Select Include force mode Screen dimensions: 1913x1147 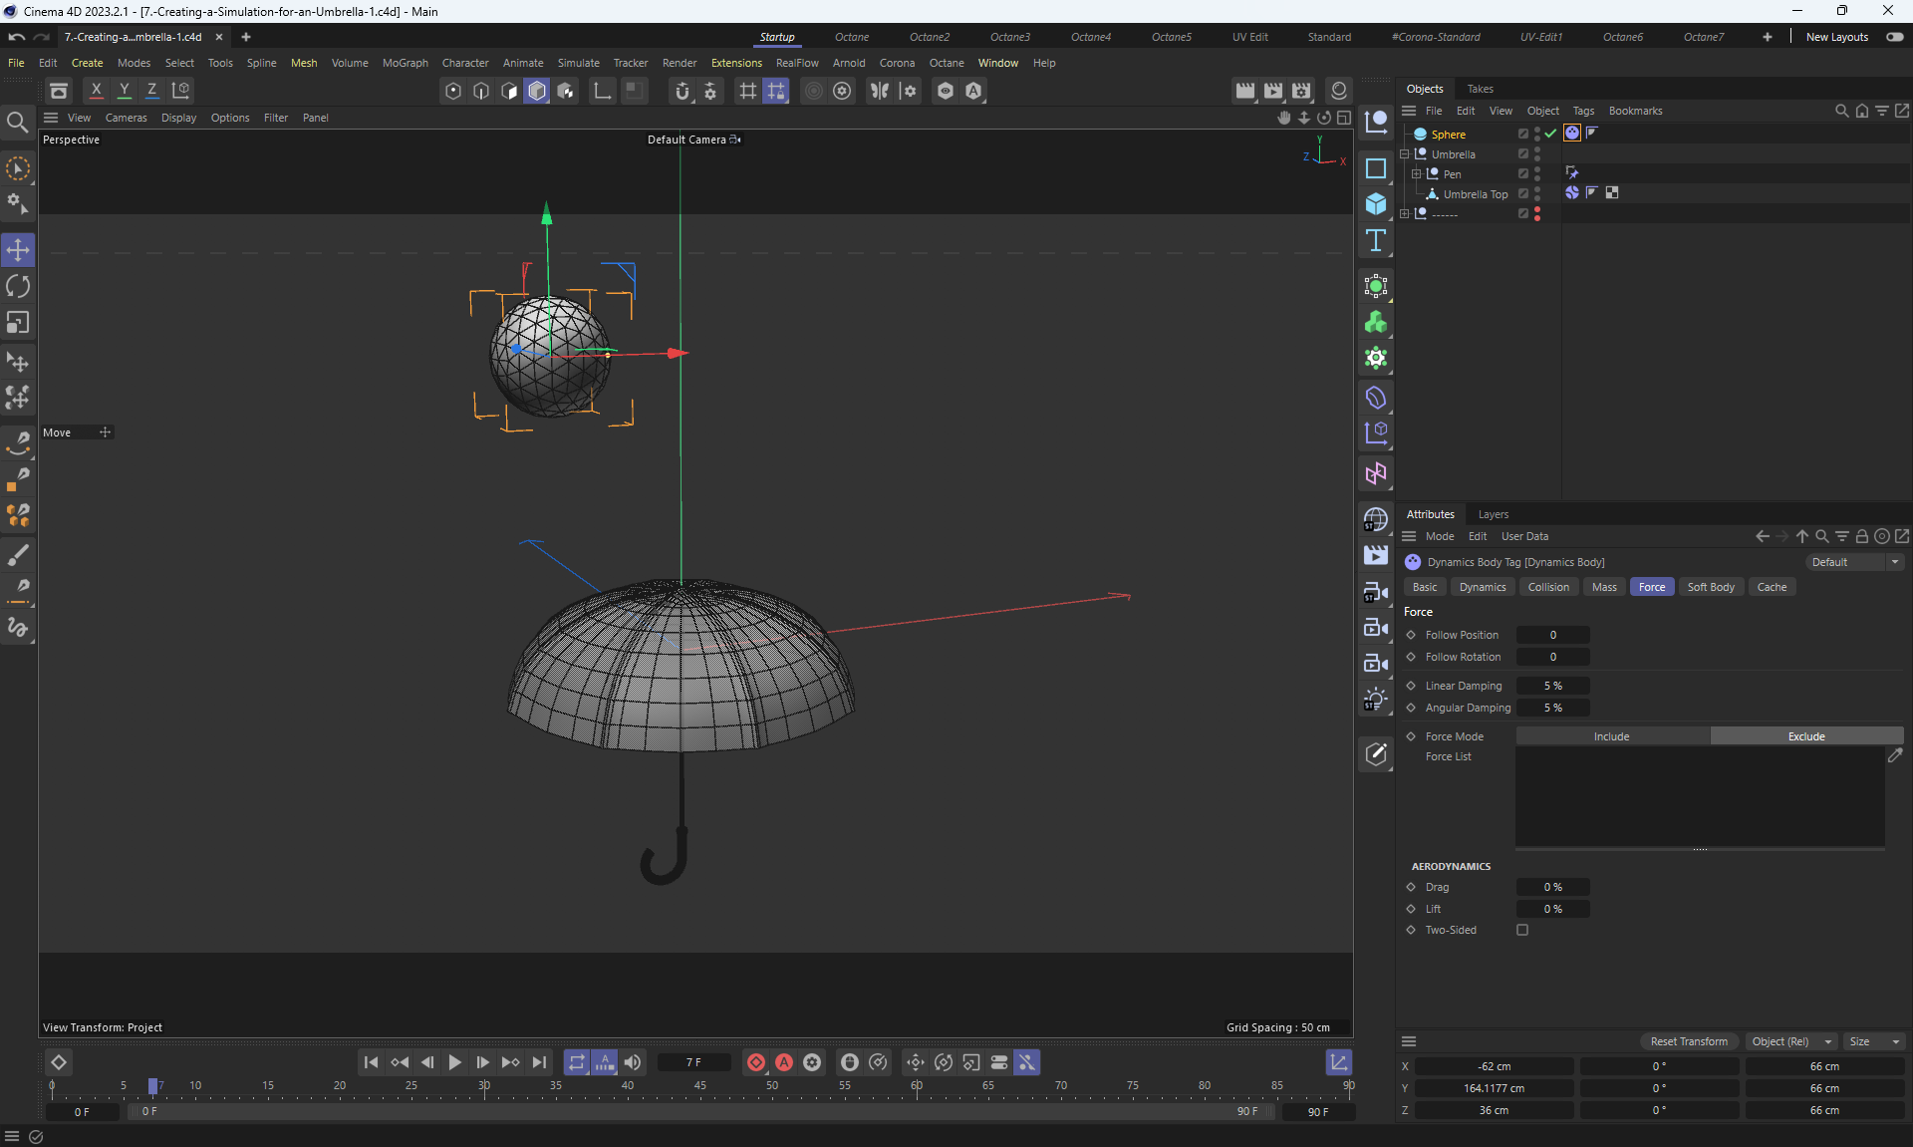click(x=1611, y=736)
